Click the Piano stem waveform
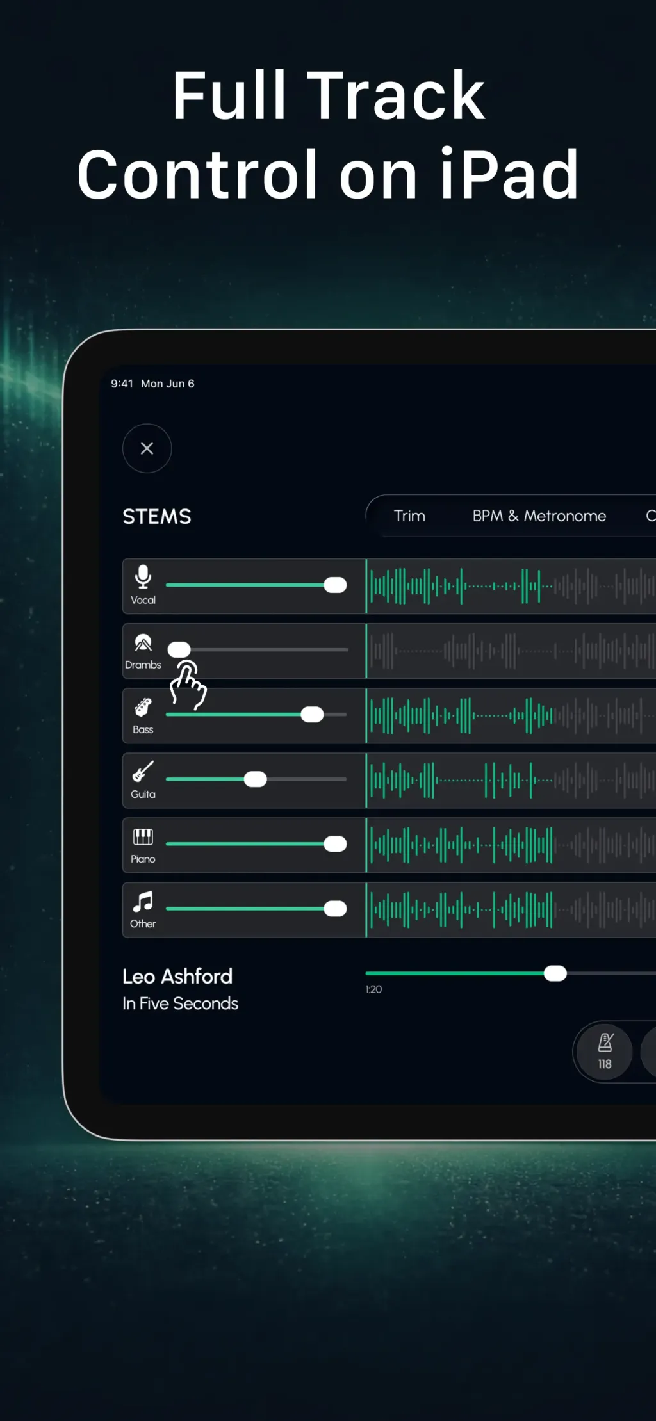The image size is (656, 1421). [511, 845]
